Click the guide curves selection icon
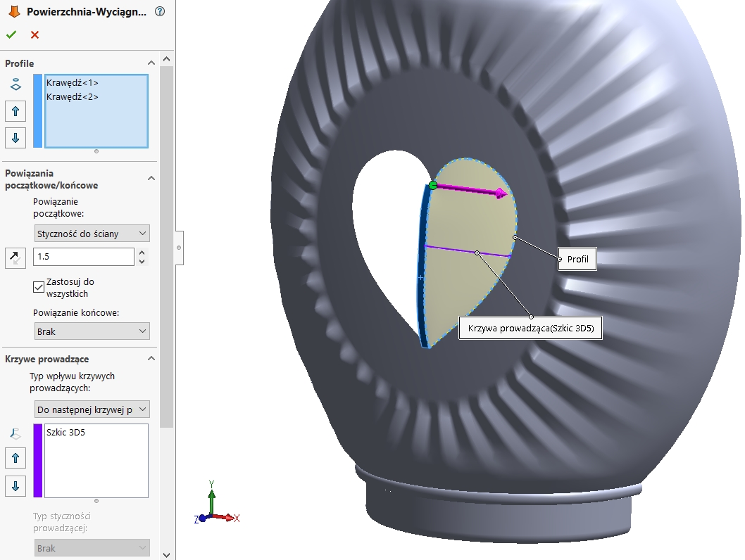 (x=15, y=433)
